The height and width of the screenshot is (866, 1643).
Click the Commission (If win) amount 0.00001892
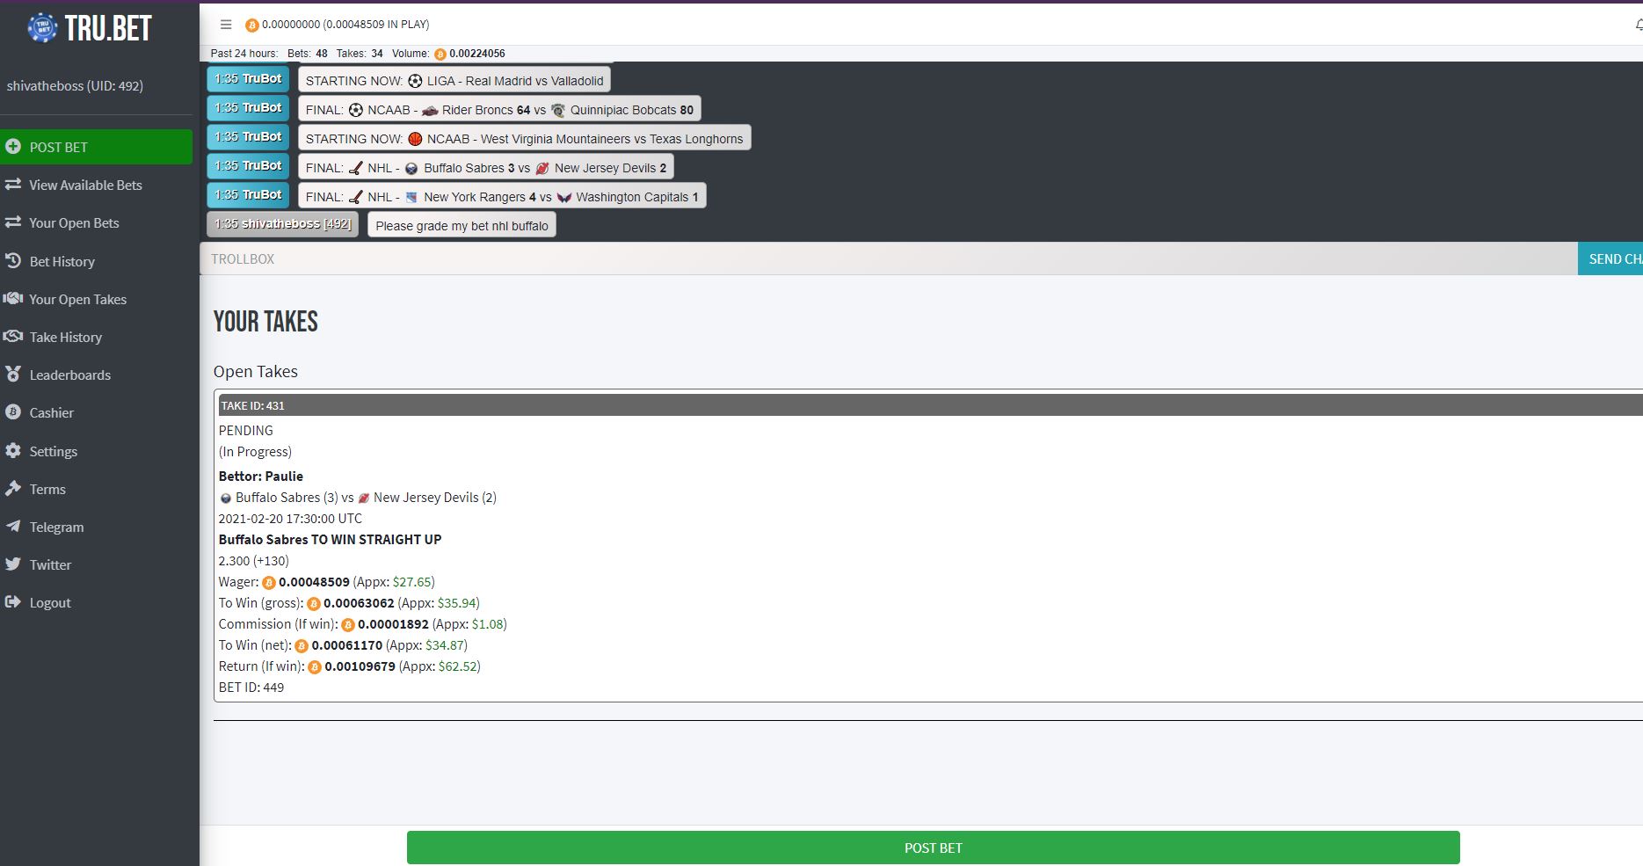point(393,624)
